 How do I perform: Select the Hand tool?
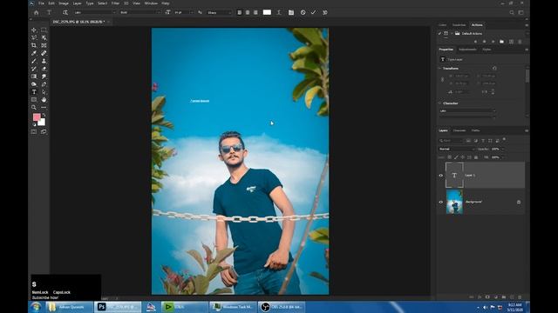pyautogui.click(x=44, y=100)
